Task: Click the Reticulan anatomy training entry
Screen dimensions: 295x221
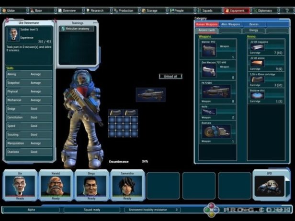Action: click(x=77, y=29)
